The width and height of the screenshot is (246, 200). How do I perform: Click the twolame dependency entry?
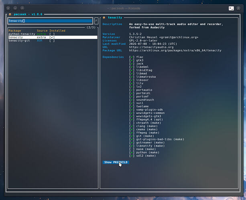pos(142,107)
